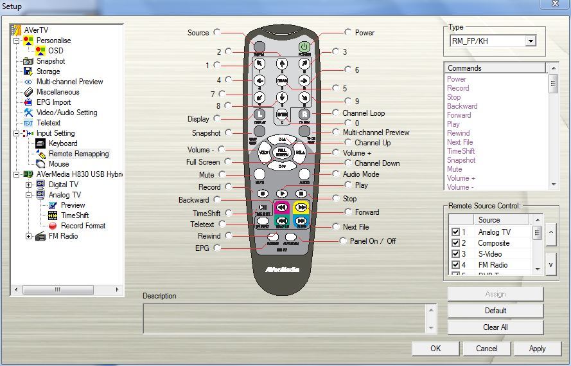The height and width of the screenshot is (366, 571).
Task: Click the Miscellaneous icon in tree
Action: click(28, 92)
